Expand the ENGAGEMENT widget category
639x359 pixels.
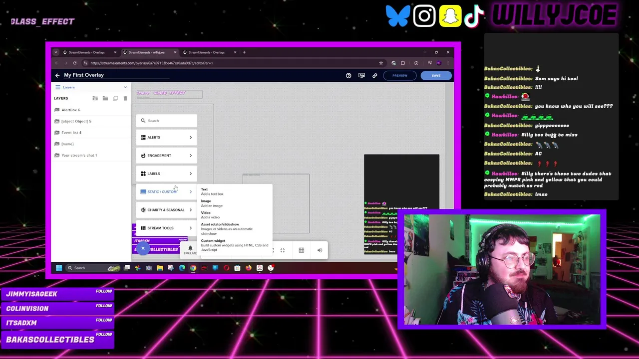point(167,156)
